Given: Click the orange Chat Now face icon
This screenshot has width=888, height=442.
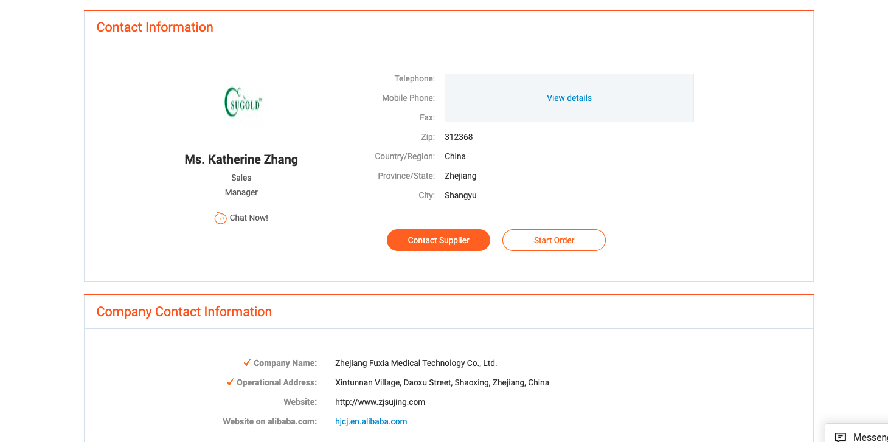Looking at the screenshot, I should coord(220,218).
